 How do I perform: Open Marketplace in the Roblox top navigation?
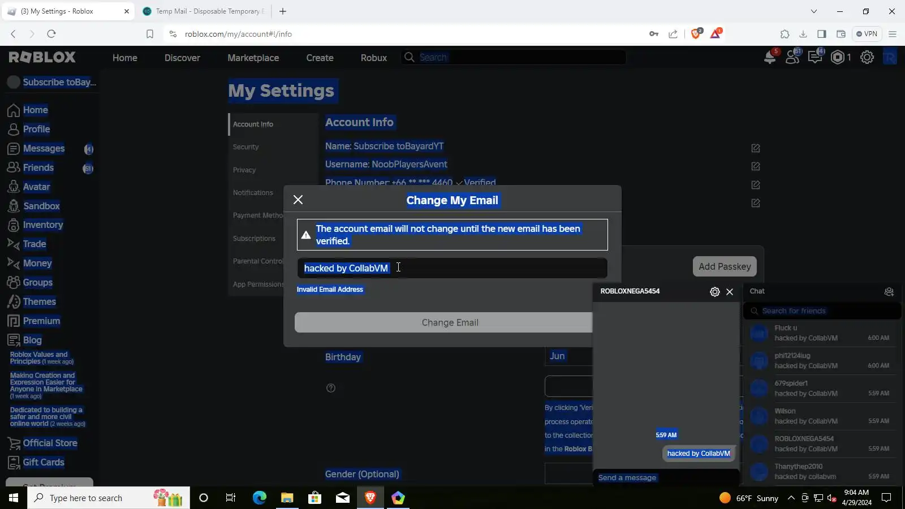(x=253, y=58)
